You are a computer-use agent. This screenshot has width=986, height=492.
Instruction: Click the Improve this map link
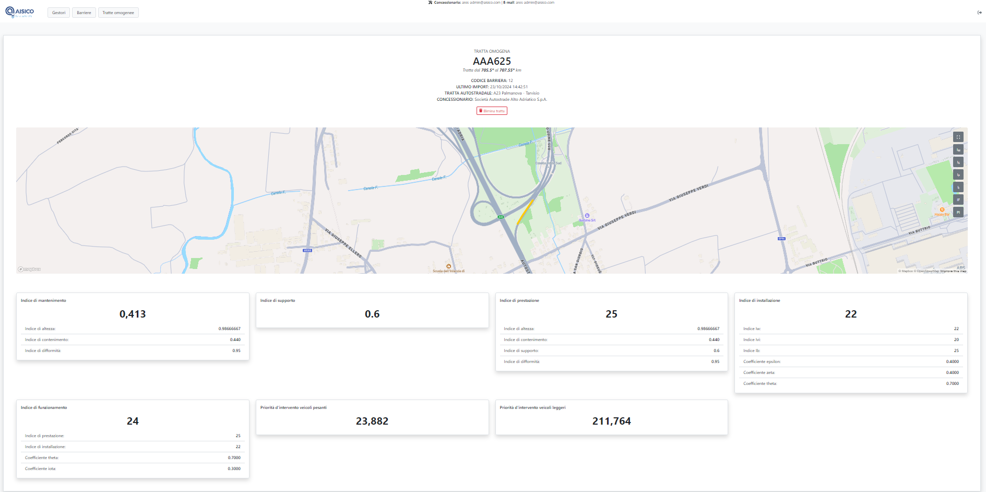click(953, 271)
